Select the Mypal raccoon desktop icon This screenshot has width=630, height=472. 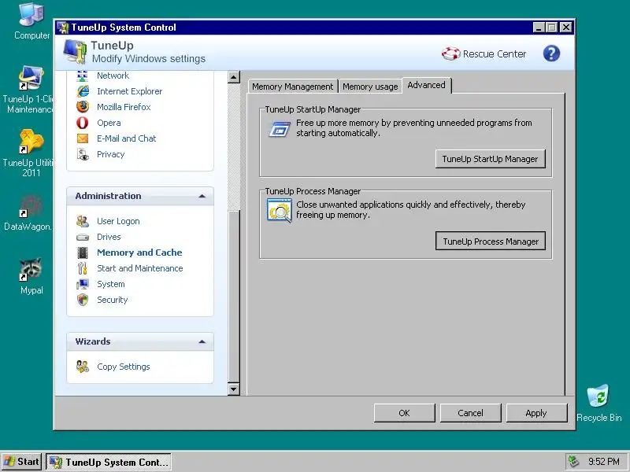tap(31, 276)
